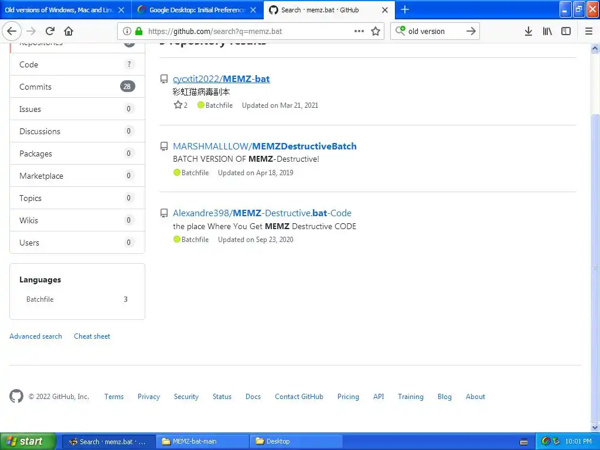Filter results by Users
The image size is (600, 450).
[77, 242]
